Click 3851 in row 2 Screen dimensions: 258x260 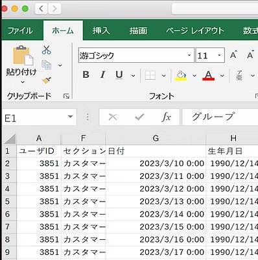[39, 163]
